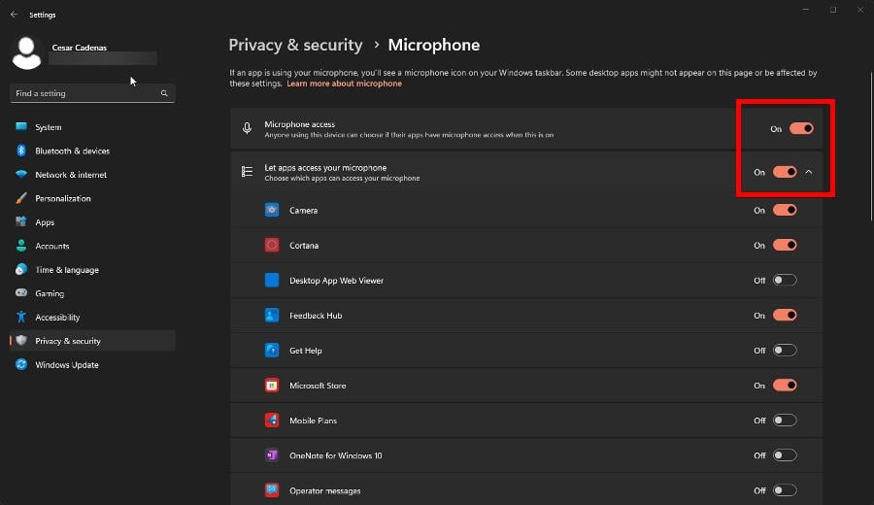
Task: Click the System monitor icon
Action: (21, 126)
